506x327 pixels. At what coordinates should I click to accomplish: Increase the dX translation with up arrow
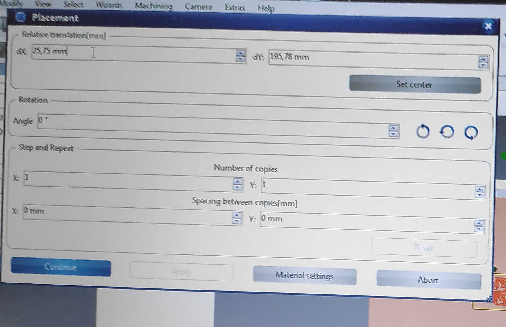pos(240,53)
